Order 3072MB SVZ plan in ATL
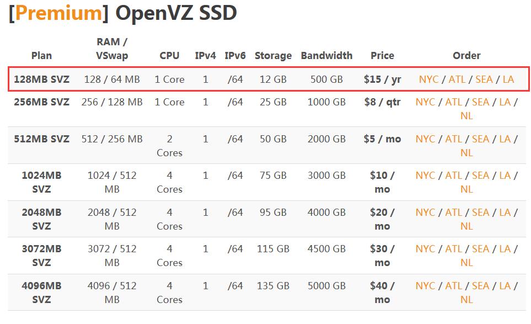 click(x=453, y=249)
